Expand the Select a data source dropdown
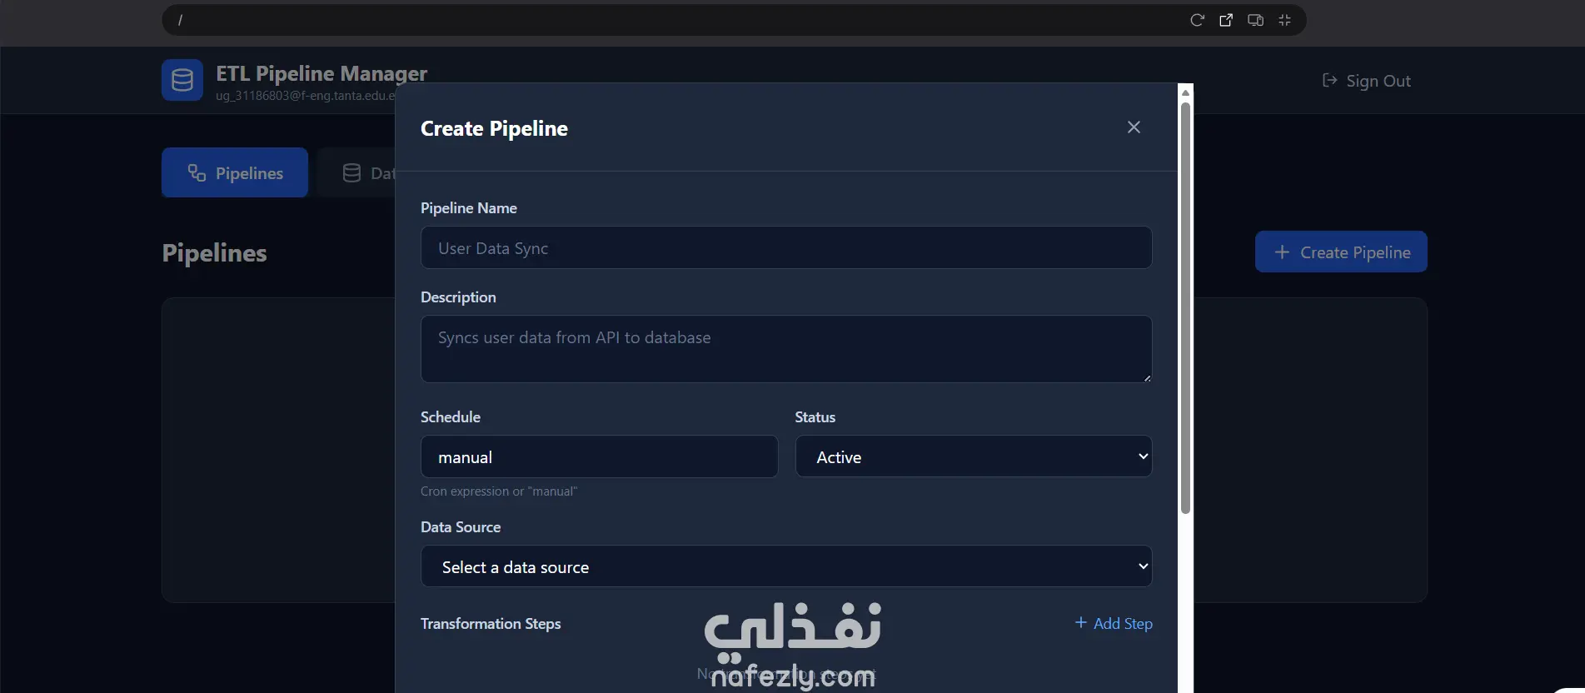Screen dimensions: 1585x693 click(x=786, y=566)
